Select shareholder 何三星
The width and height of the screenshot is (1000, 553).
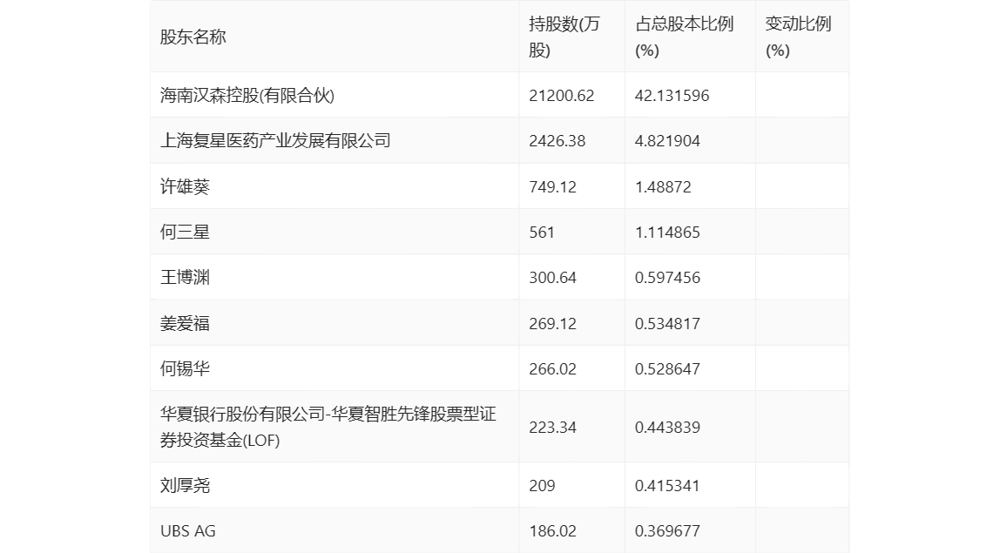pyautogui.click(x=185, y=232)
